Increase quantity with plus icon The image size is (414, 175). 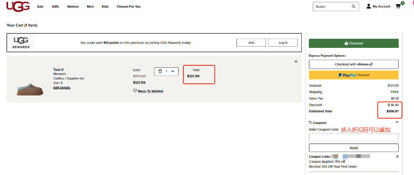pyautogui.click(x=172, y=71)
